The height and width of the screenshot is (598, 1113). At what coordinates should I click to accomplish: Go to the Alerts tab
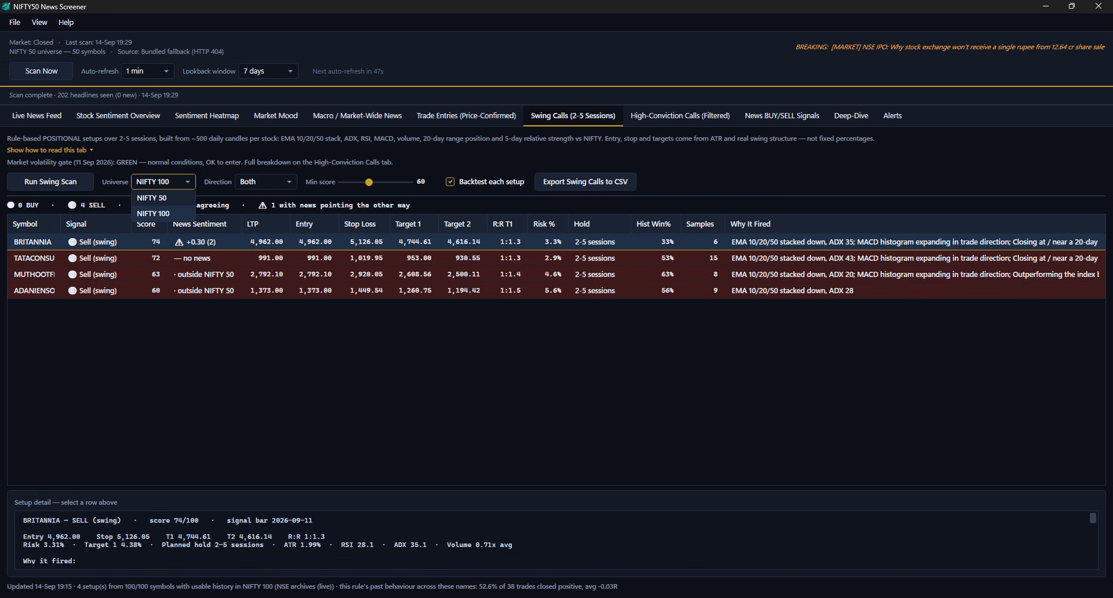(x=892, y=116)
